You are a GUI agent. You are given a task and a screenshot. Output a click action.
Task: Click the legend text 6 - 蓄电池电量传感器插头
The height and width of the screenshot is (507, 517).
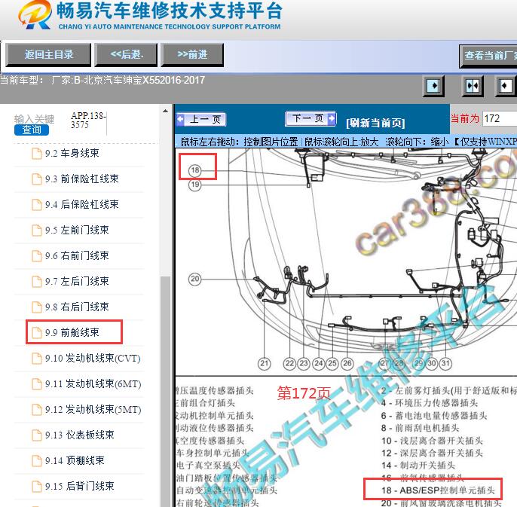(x=434, y=416)
